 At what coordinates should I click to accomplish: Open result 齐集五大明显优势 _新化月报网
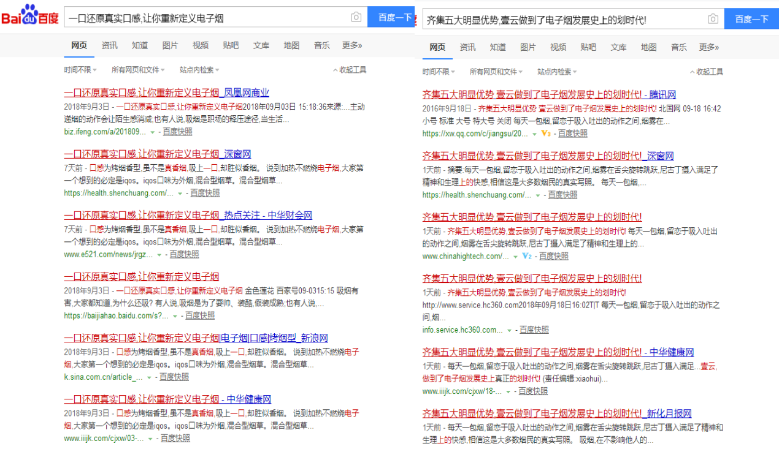[x=557, y=413]
